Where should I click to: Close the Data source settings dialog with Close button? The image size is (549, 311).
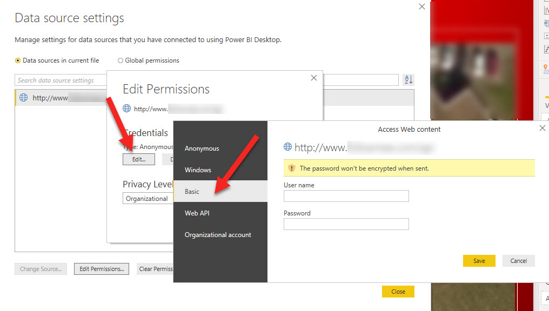point(398,292)
